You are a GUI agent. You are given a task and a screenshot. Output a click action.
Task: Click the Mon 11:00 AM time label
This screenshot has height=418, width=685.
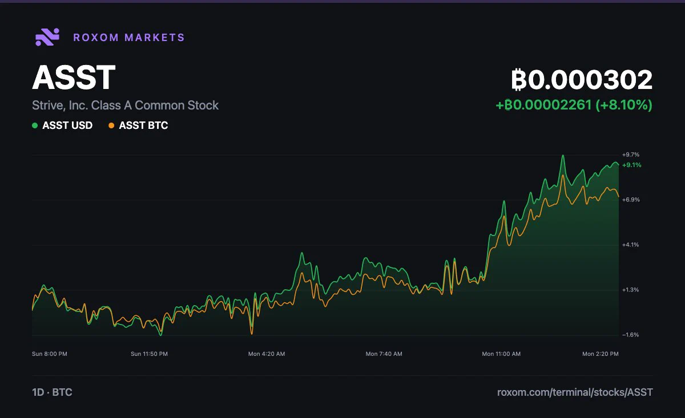501,354
